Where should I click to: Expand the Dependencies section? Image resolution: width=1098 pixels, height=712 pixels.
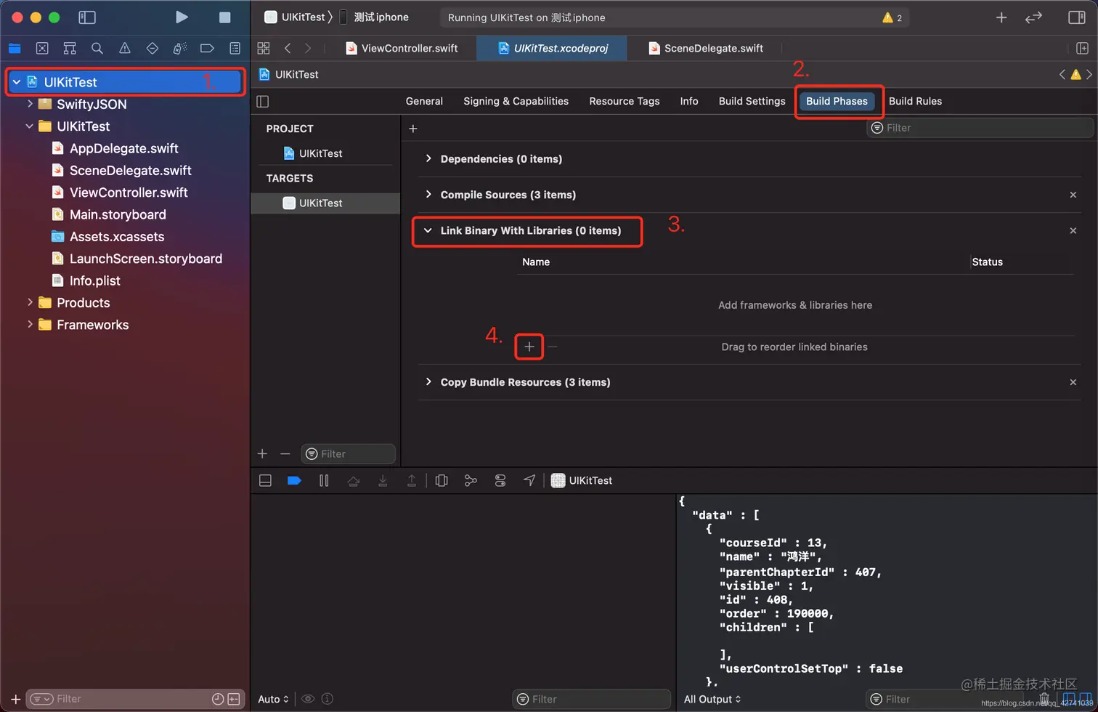[x=428, y=158]
